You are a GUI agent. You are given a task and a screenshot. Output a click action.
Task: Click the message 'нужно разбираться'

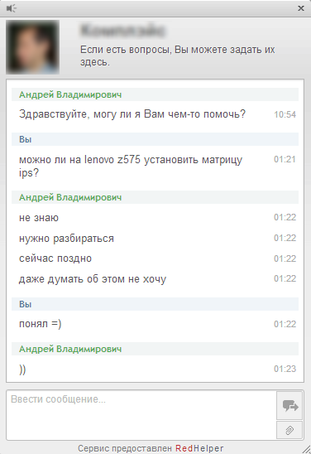click(66, 239)
